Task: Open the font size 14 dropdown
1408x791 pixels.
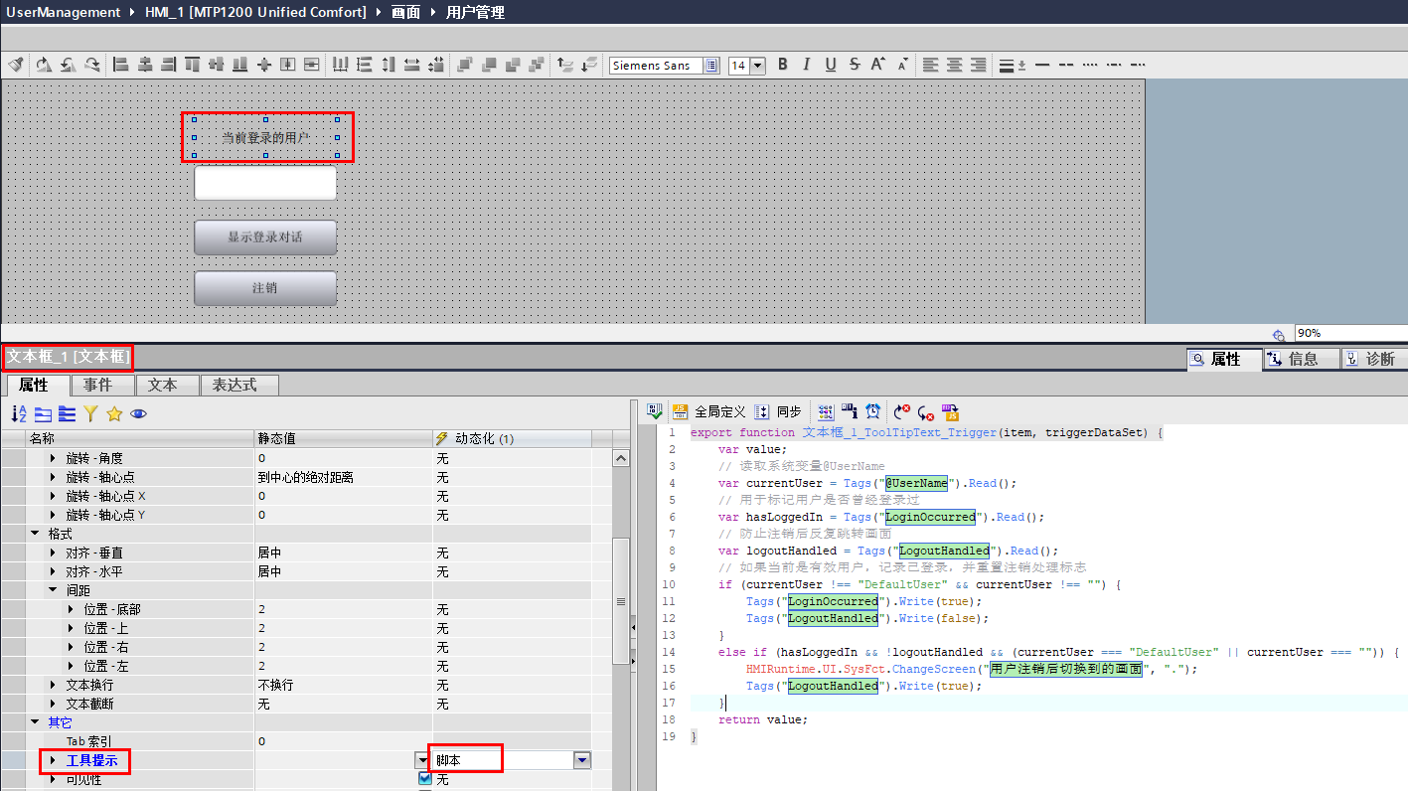Action: pyautogui.click(x=758, y=66)
